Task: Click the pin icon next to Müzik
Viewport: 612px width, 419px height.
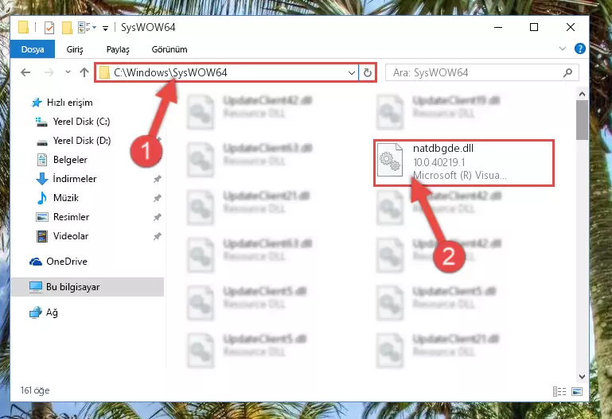Action: tap(157, 198)
